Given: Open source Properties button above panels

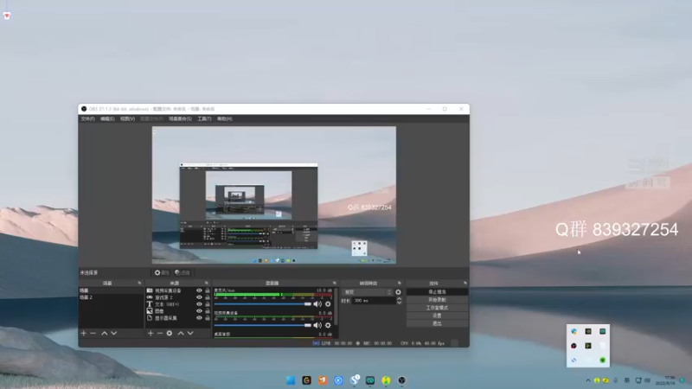Looking at the screenshot, I should [x=162, y=273].
